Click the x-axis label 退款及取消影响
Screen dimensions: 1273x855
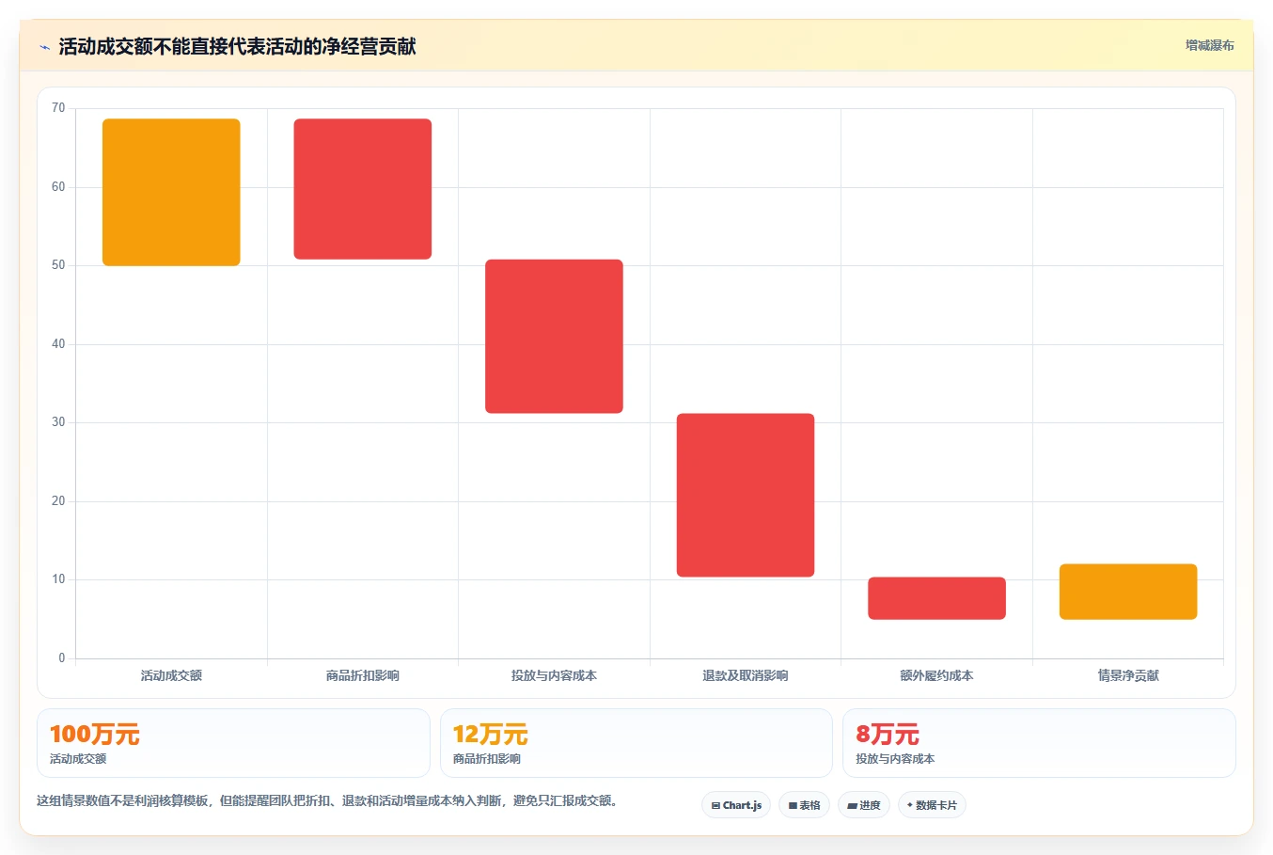point(746,675)
